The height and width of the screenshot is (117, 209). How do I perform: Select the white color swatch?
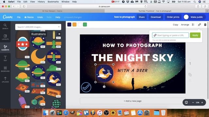click(x=80, y=24)
